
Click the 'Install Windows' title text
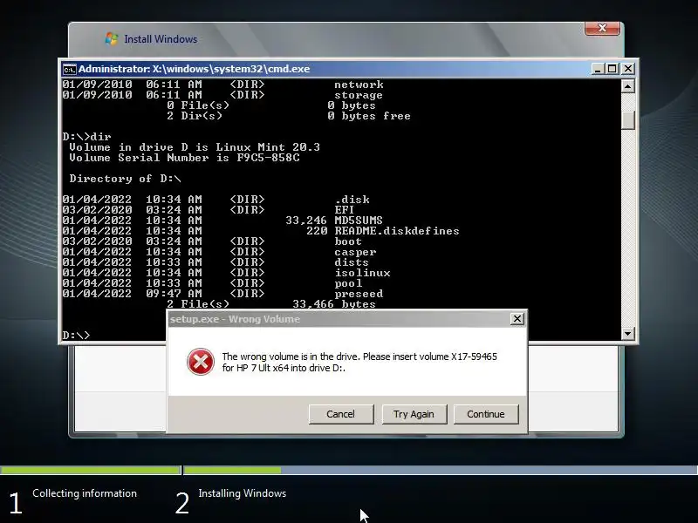tap(161, 39)
